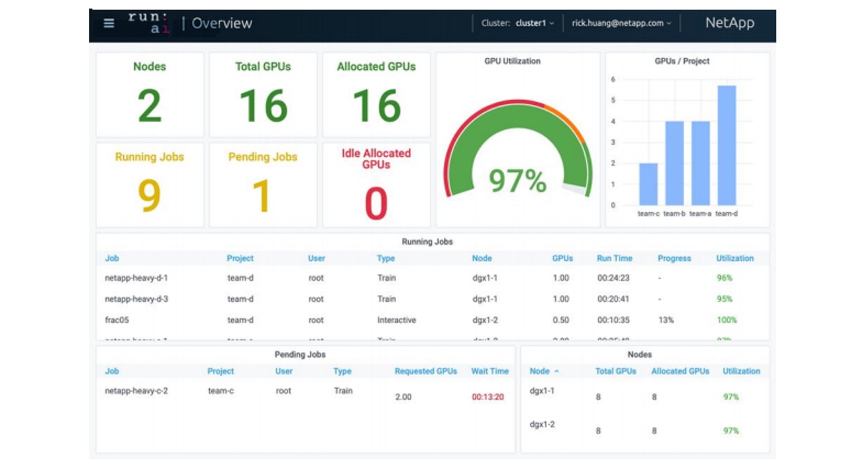Select the netapp-heavy-c-2 pending job
Viewport: 841px width, 470px height.
click(305, 393)
